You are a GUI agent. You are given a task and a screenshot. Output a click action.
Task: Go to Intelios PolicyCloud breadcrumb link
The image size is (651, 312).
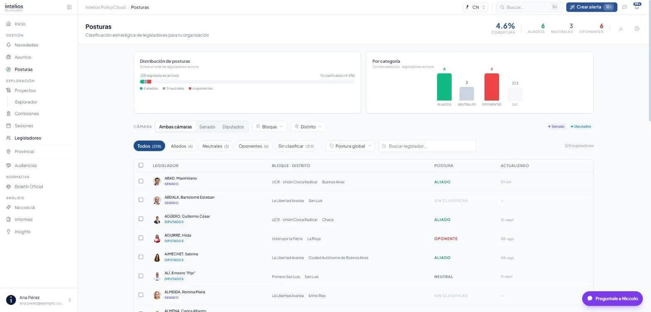[x=105, y=7]
